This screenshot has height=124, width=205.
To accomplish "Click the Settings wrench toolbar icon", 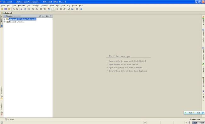I will pos(69,9).
